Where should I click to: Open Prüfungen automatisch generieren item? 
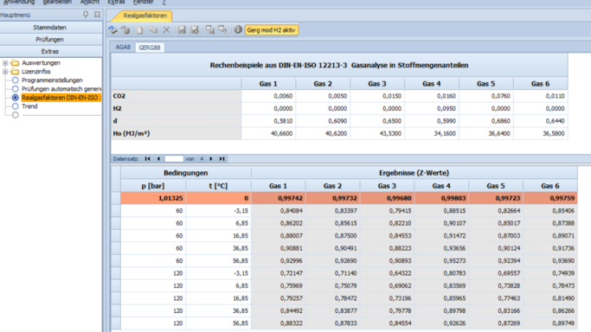[x=61, y=89]
